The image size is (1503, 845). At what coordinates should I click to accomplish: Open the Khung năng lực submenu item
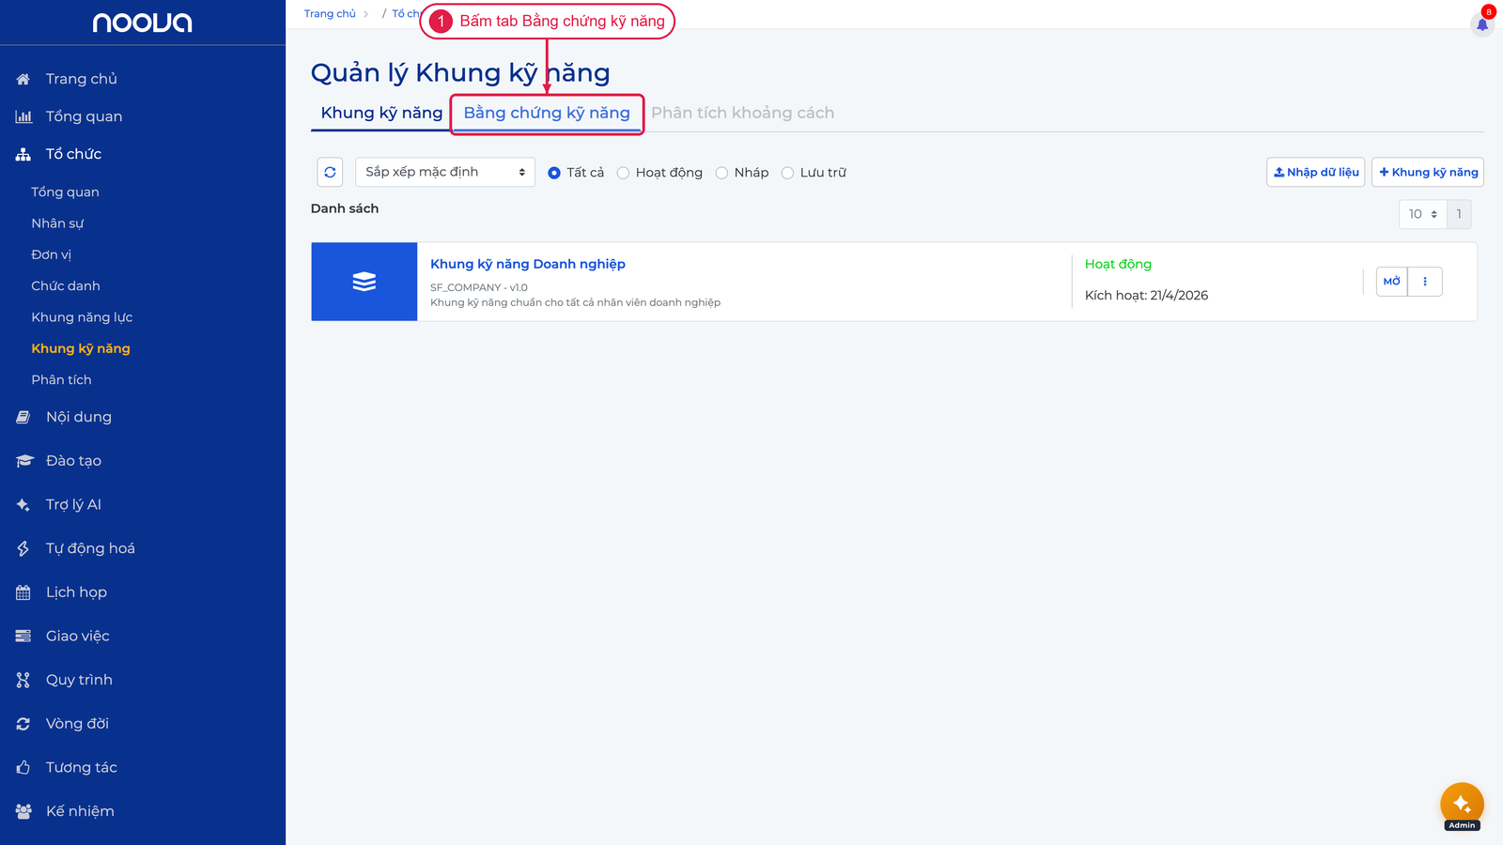[x=82, y=317]
